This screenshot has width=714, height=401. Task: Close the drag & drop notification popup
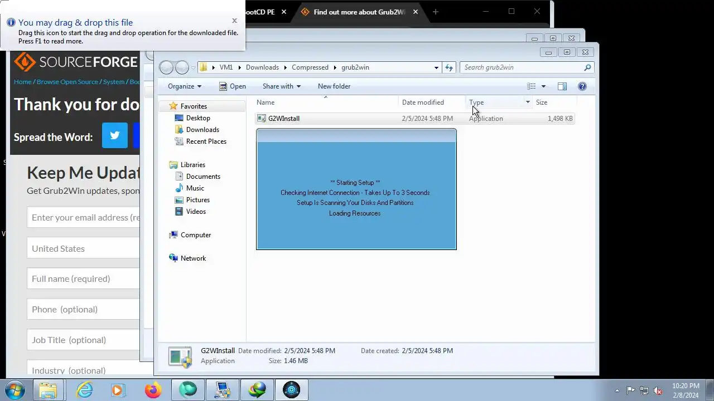tap(234, 21)
